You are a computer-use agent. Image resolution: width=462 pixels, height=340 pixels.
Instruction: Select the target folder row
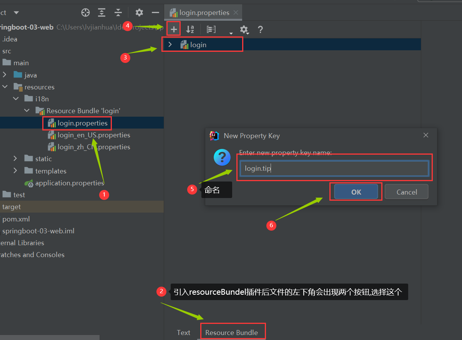click(x=82, y=207)
